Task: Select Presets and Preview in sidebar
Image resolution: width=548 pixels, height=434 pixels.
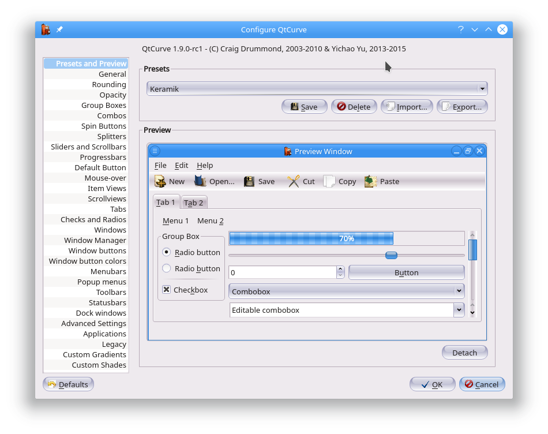Action: point(86,63)
